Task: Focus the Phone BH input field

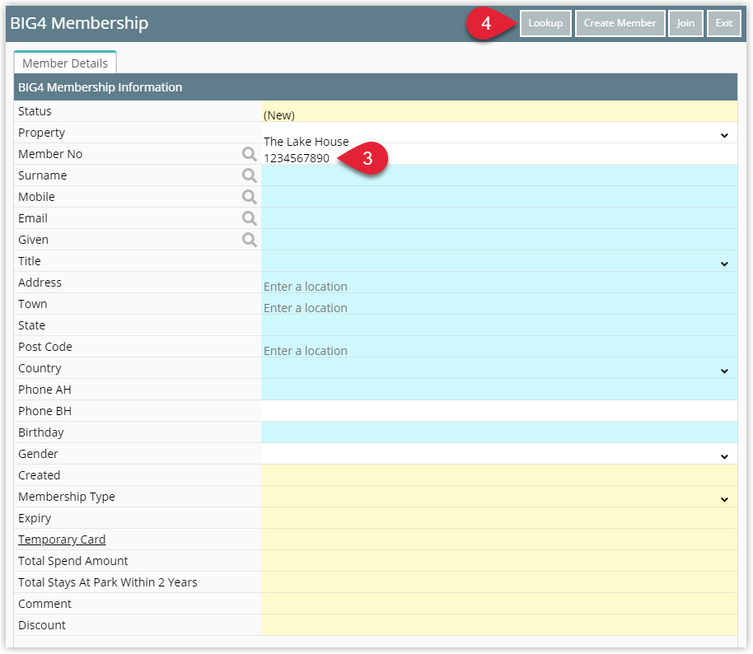Action: (x=499, y=411)
